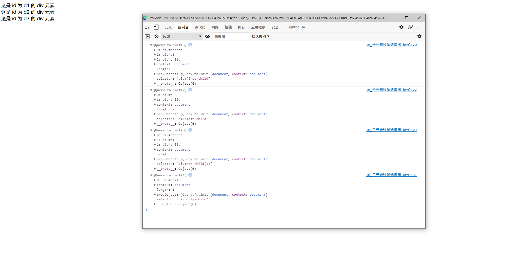Expand 0: div#d3 entry
The height and width of the screenshot is (253, 511).
pyautogui.click(x=155, y=95)
